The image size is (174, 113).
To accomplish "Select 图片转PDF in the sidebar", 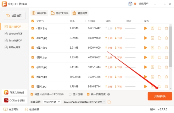I will (x=14, y=27).
